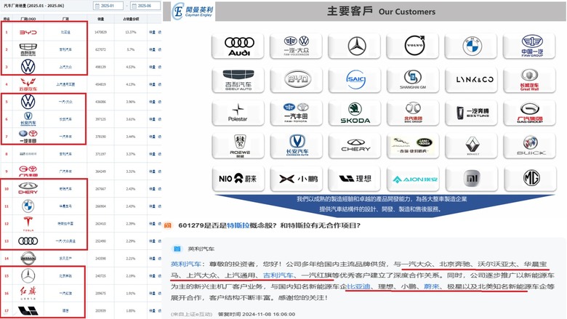Screen dimensions: 567x319
Task: Click the FAW Group logo tile
Action: coord(529,46)
